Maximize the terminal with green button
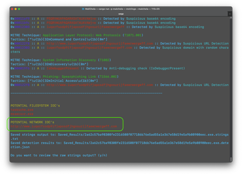The width and height of the screenshot is (242, 175). [19, 9]
